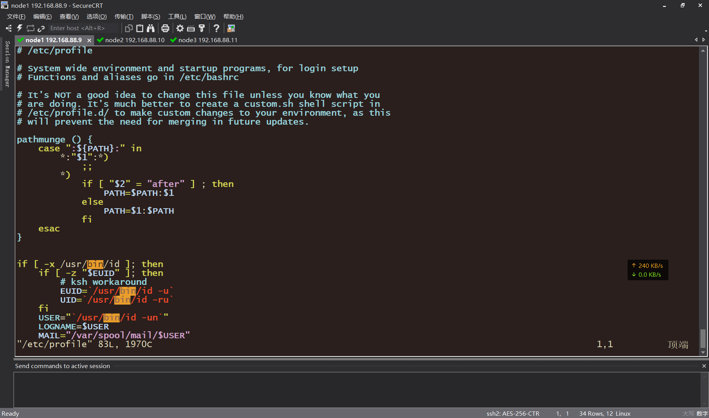The image size is (709, 418).
Task: Click the 34 Rows, 12 status entry
Action: (x=596, y=413)
